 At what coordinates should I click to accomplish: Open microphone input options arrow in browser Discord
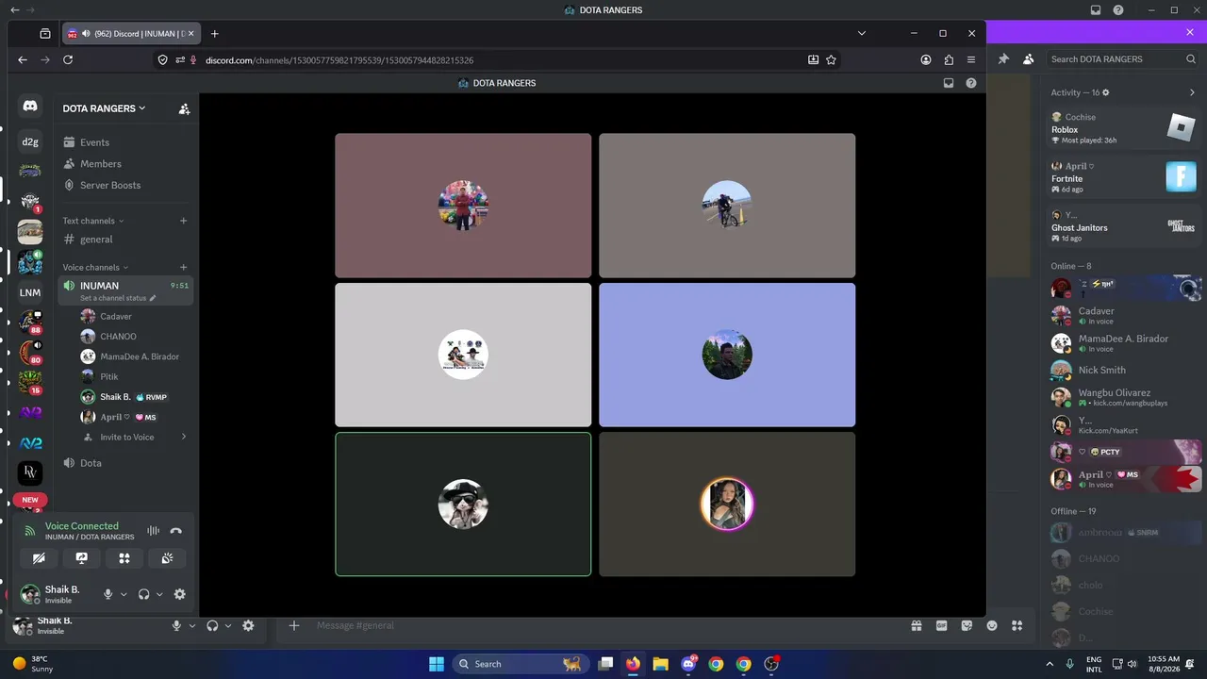click(x=124, y=594)
